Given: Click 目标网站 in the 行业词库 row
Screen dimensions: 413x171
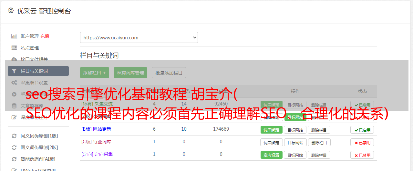Looking at the screenshot, I should [295, 142].
